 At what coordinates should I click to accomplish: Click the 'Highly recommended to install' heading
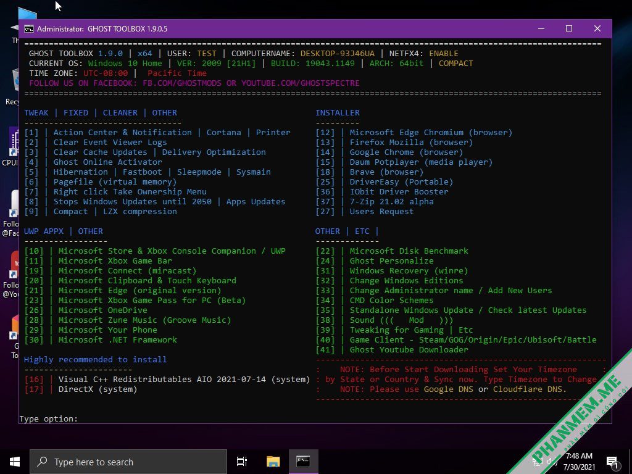[95, 360]
